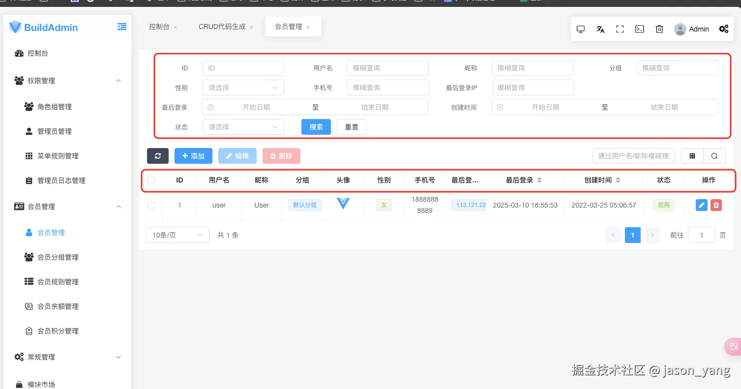This screenshot has height=389, width=741.
Task: Click the BuildAdmin logo
Action: click(43, 28)
